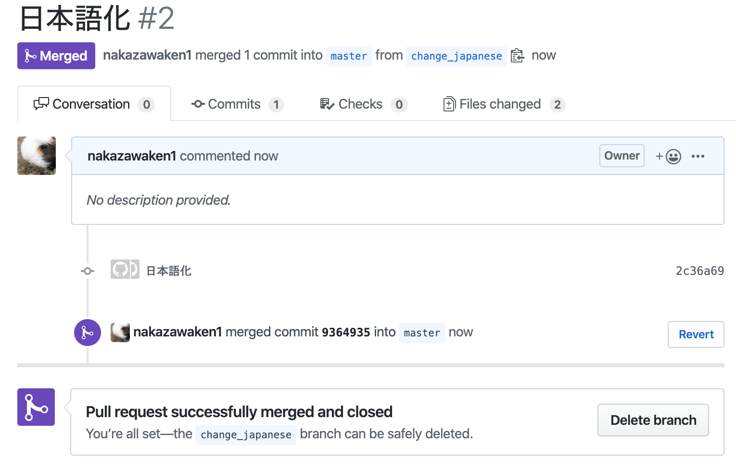Click the GitHub octocat icon next to 日本語化 commit
The width and height of the screenshot is (736, 470).
coord(125,270)
